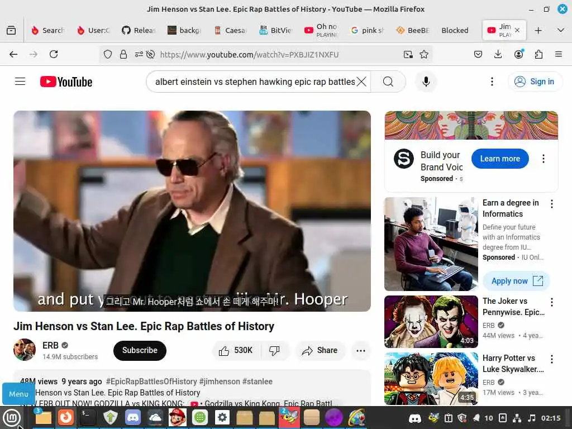
Task: Open Firefox downloads panel
Action: coord(498,54)
